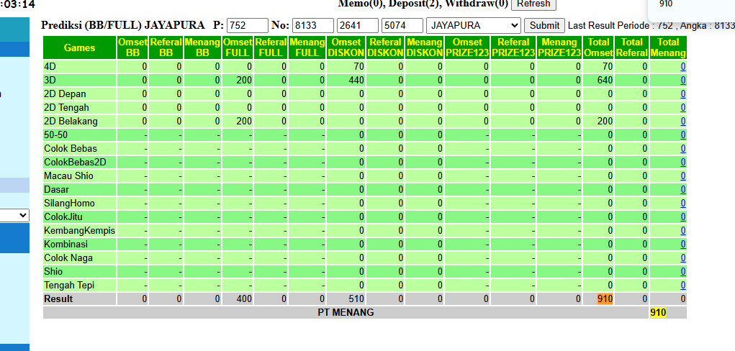Select the orange 910 Total Omset result cell
Viewport: 735px width, 351px height.
[x=605, y=299]
